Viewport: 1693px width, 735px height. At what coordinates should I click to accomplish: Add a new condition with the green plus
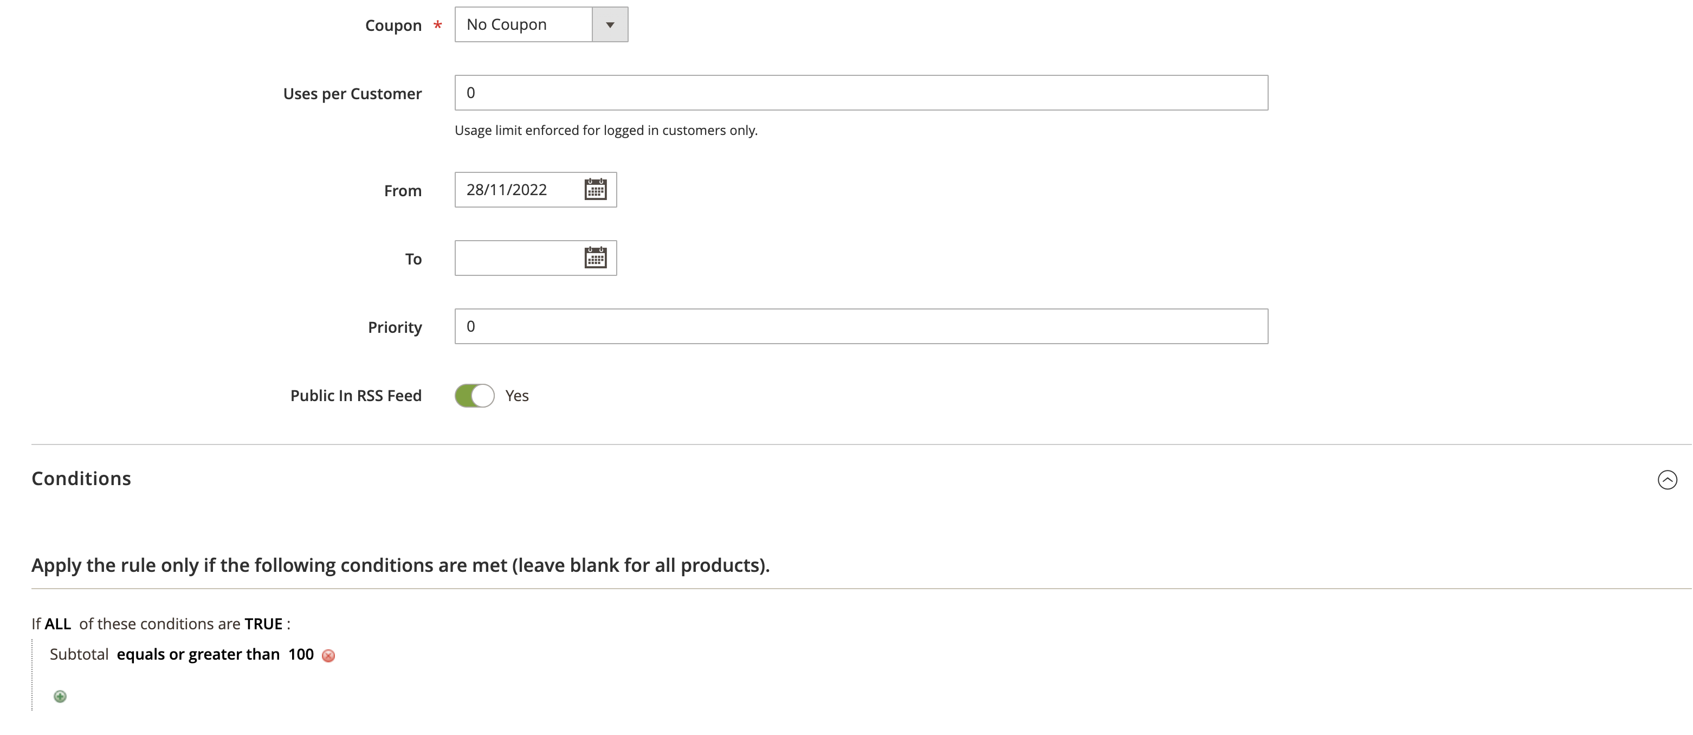[60, 696]
